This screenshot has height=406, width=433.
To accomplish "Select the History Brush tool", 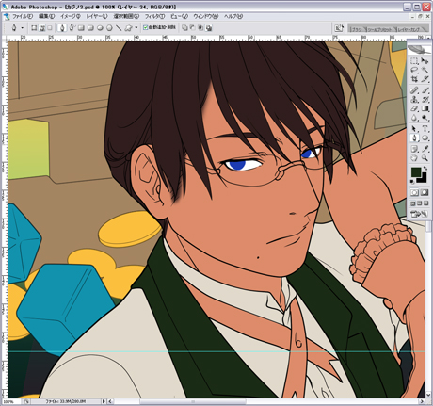I will 425,100.
